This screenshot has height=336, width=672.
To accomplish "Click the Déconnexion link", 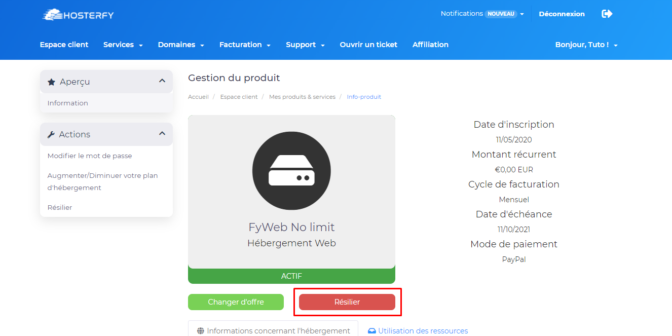I will 562,14.
